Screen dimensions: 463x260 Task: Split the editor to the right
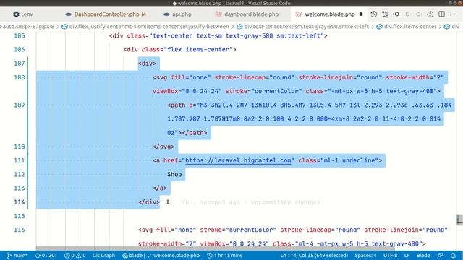point(441,14)
